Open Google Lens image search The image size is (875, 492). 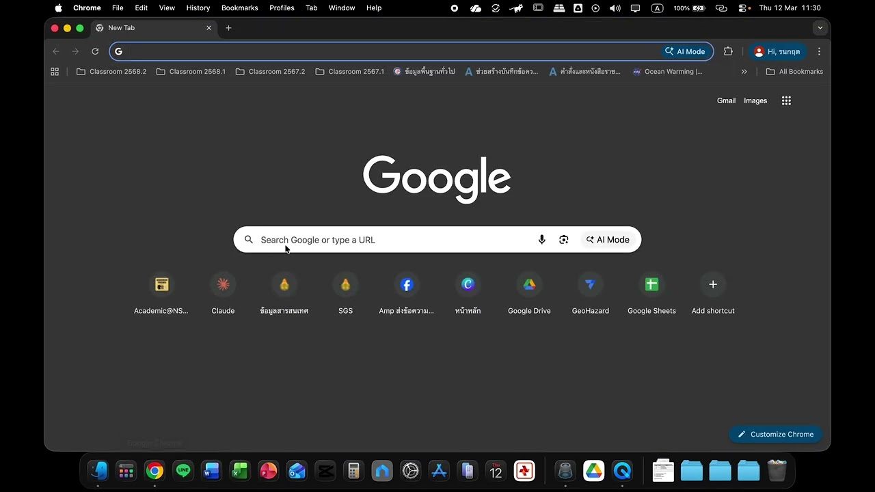(x=563, y=240)
